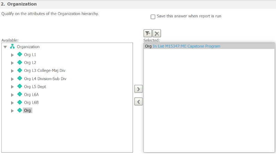This screenshot has height=154, width=276.
Task: Expand the Org L6B node
Action: pyautogui.click(x=12, y=103)
